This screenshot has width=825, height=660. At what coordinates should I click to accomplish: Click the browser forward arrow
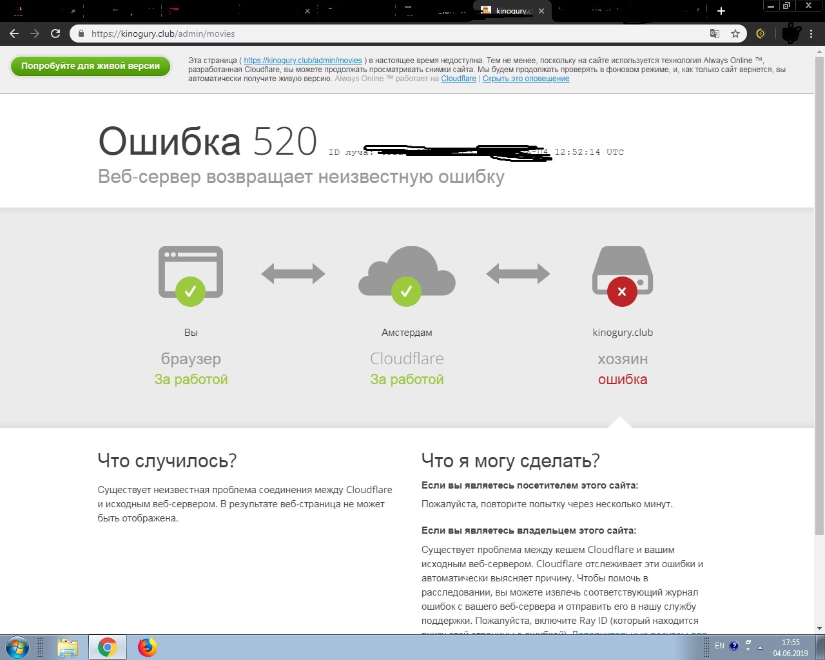click(x=35, y=34)
